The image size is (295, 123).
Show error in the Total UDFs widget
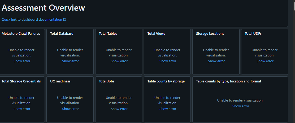click(x=265, y=61)
